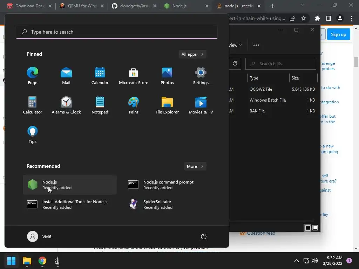This screenshot has width=359, height=269.
Task: Open View dropdown in File Explorer
Action: pyautogui.click(x=235, y=45)
